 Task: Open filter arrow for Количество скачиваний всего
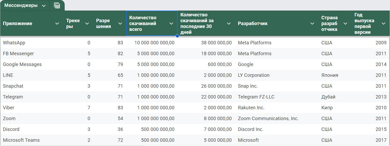[171, 23]
